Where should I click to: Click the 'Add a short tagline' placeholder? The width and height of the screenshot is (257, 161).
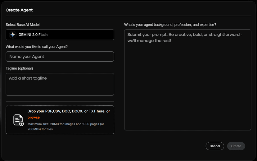tap(28, 78)
